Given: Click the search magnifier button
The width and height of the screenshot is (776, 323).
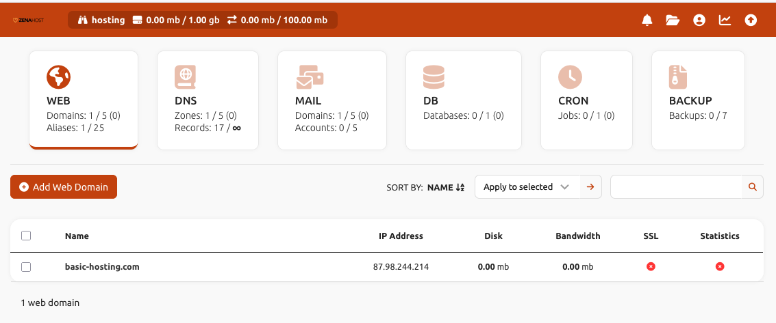Looking at the screenshot, I should 753,187.
